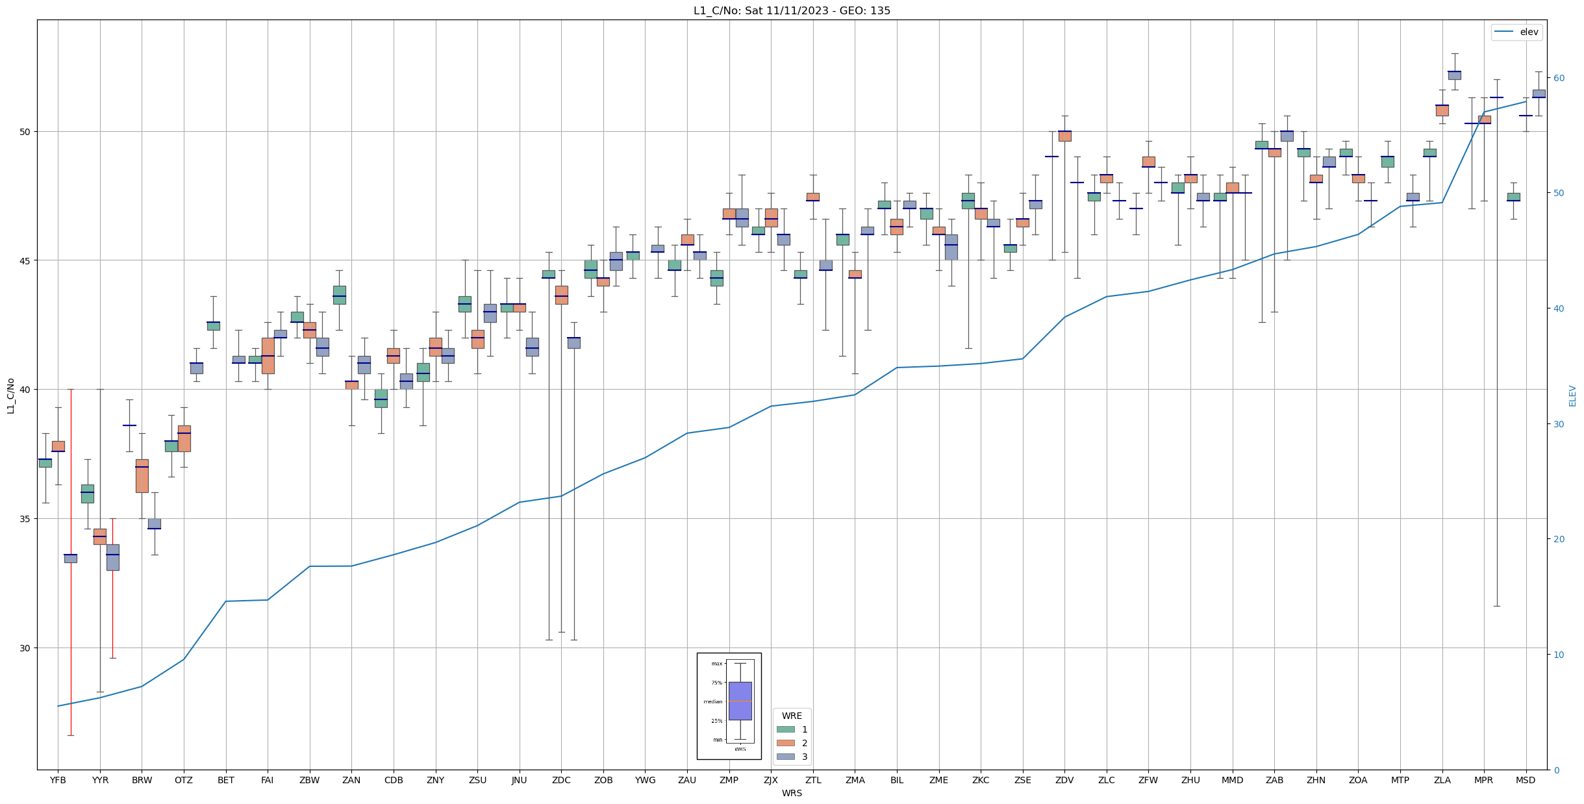The height and width of the screenshot is (804, 1584).
Task: Click the right ELEV axis tick '0'
Action: pos(1556,770)
